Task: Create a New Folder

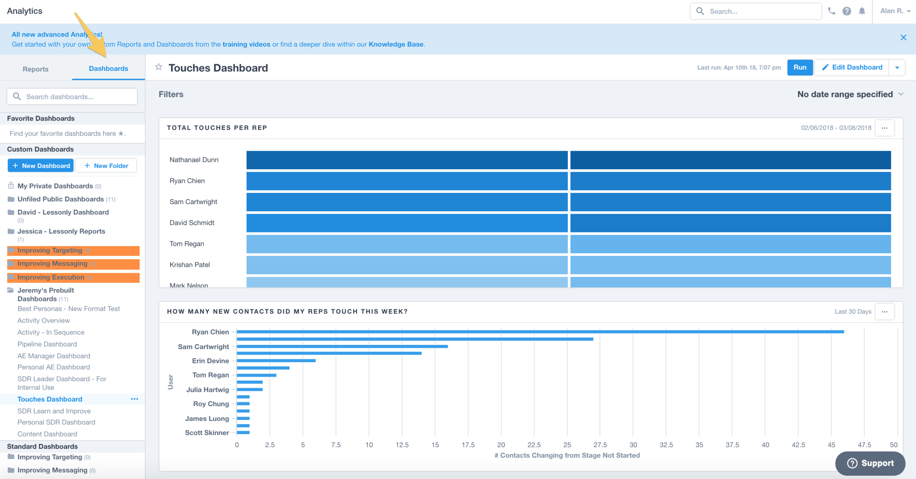Action: [106, 166]
